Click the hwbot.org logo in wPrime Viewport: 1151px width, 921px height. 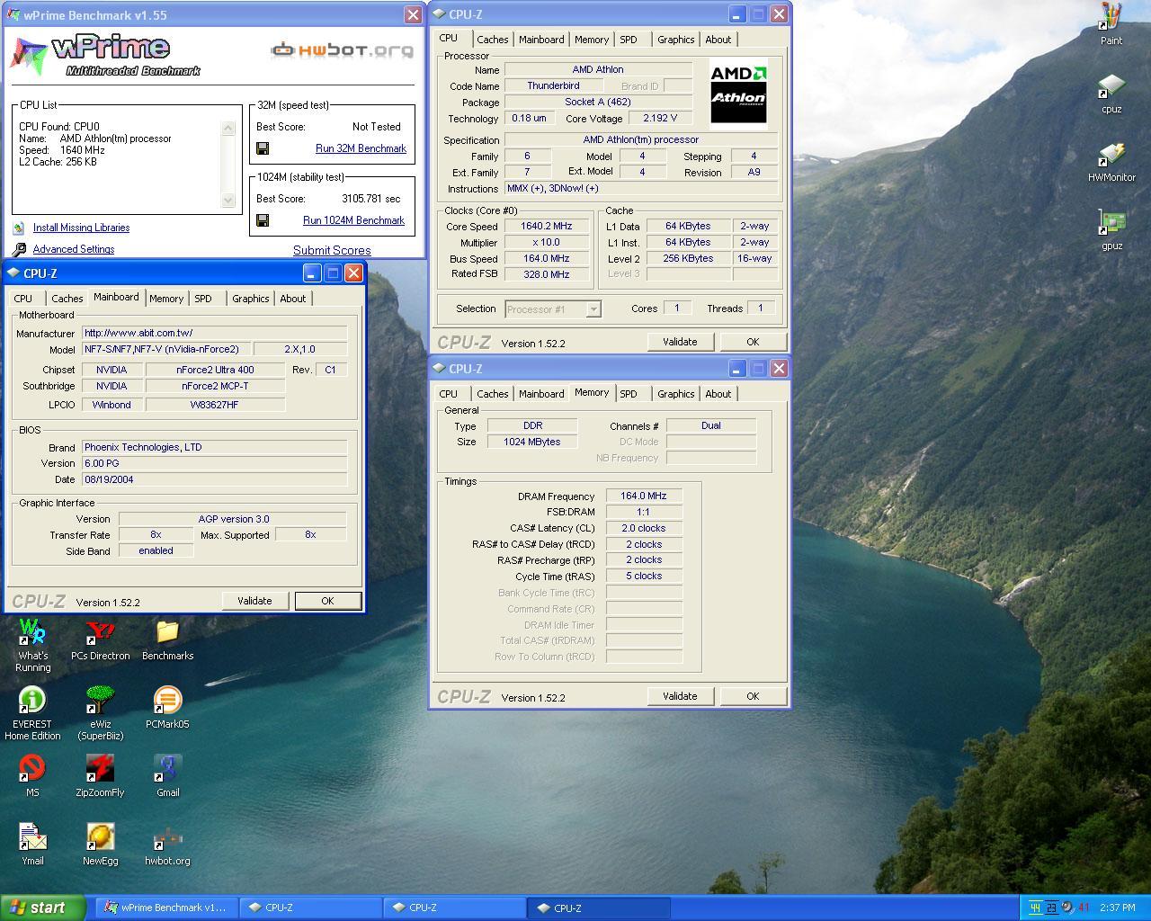pos(343,49)
